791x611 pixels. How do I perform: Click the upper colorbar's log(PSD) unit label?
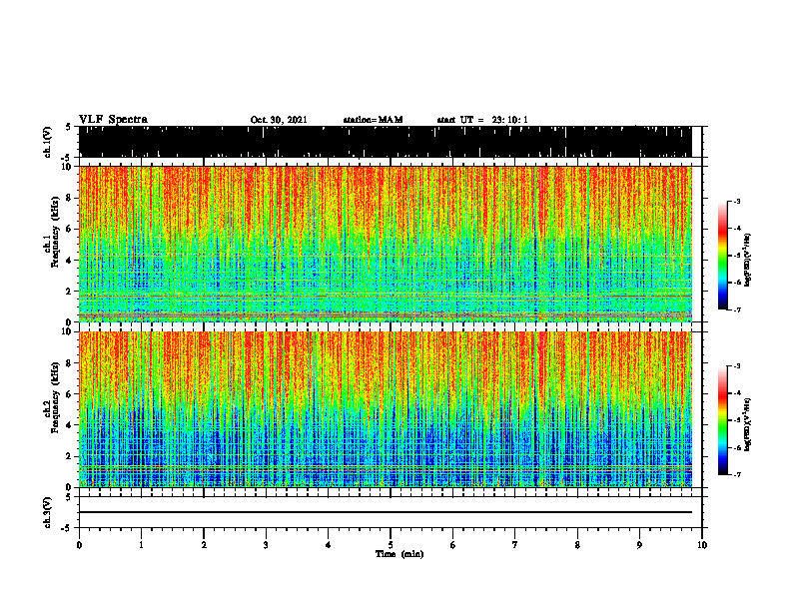tap(748, 261)
